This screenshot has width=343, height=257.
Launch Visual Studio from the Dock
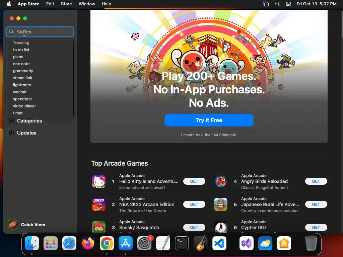point(247,243)
